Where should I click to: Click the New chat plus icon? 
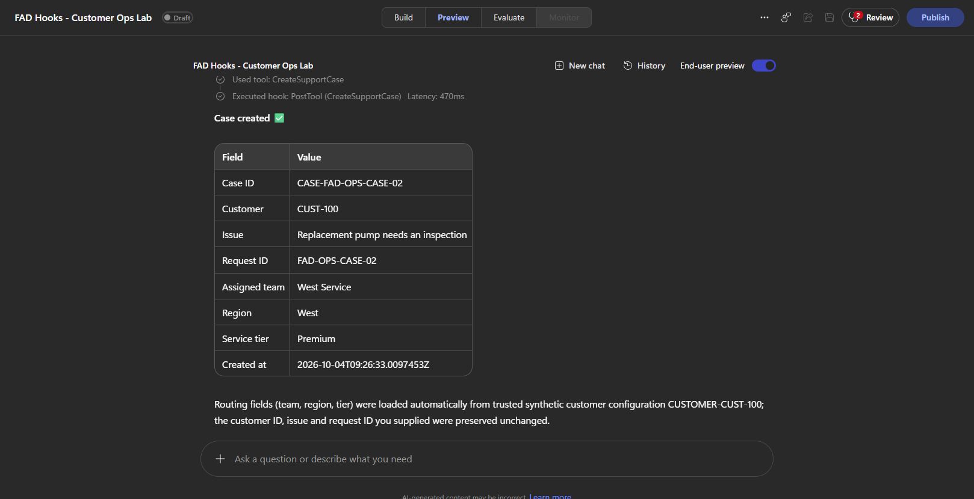[559, 66]
